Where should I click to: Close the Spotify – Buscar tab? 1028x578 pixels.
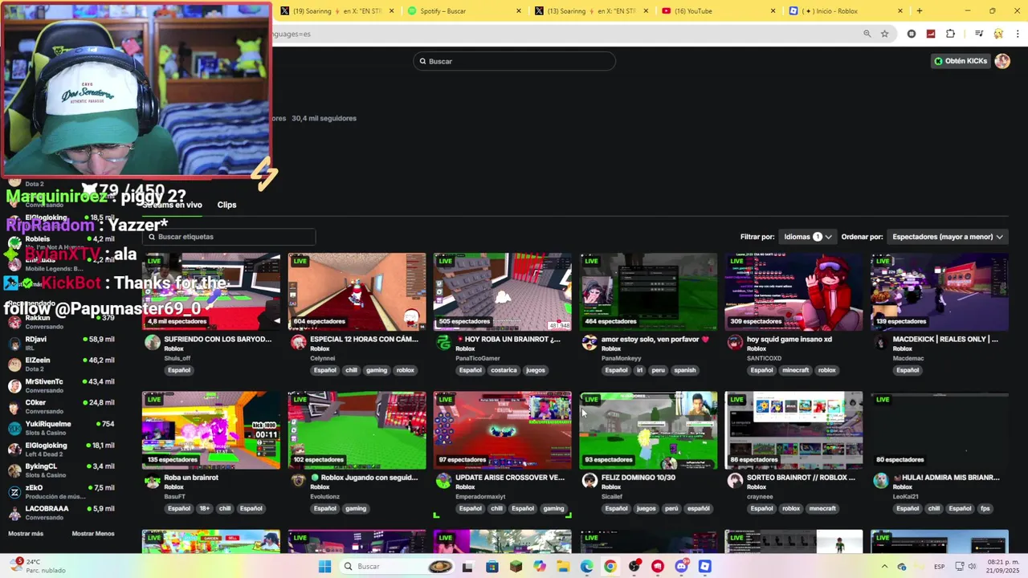click(x=518, y=11)
